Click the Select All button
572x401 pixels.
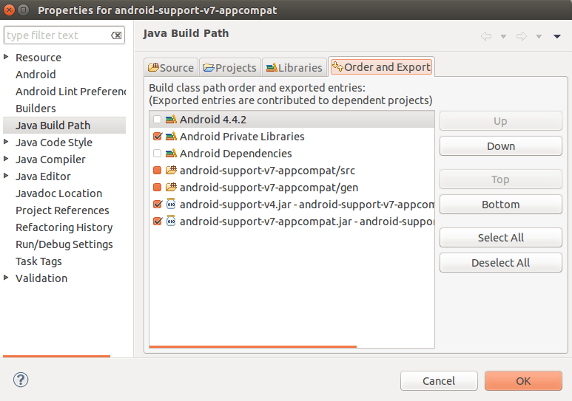pos(500,238)
